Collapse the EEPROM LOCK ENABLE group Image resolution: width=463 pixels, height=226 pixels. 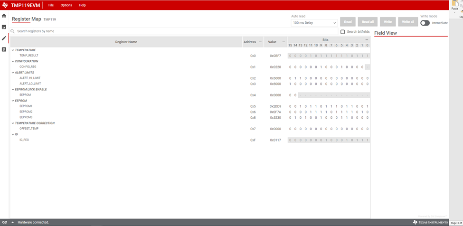point(13,89)
